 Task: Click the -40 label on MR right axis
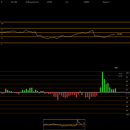click(127, 102)
